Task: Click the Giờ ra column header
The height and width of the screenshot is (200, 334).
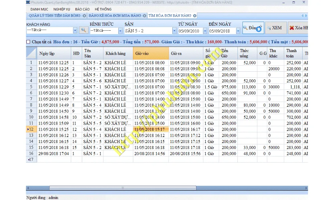Action: (x=186, y=53)
